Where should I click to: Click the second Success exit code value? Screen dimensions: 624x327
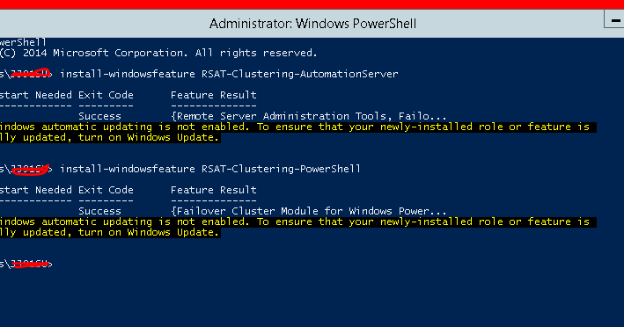pos(99,211)
